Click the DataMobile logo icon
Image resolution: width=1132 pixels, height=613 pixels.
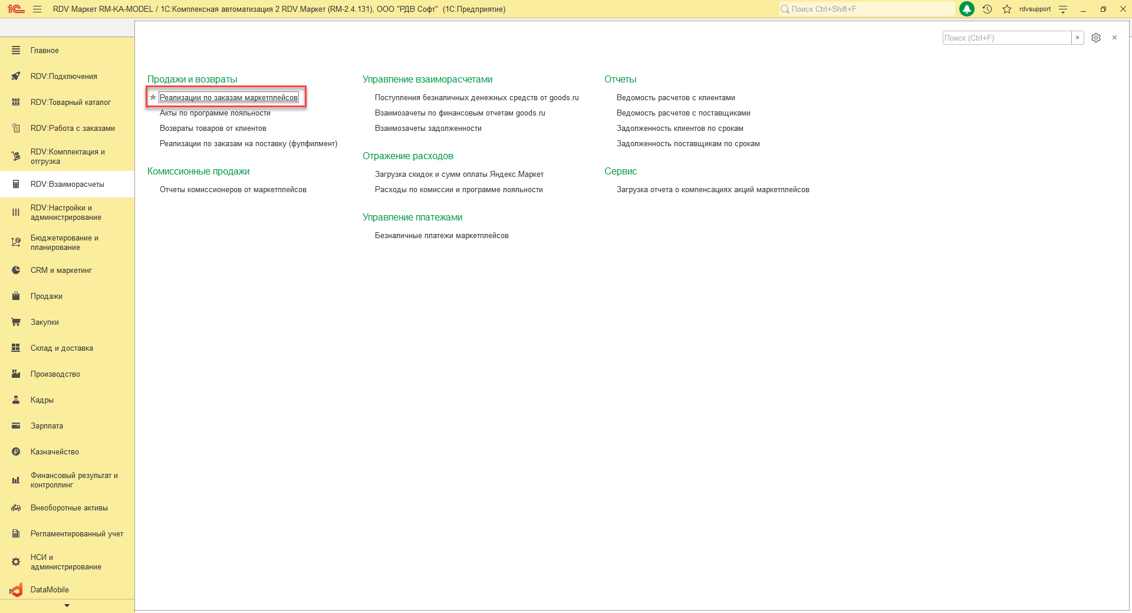click(16, 590)
